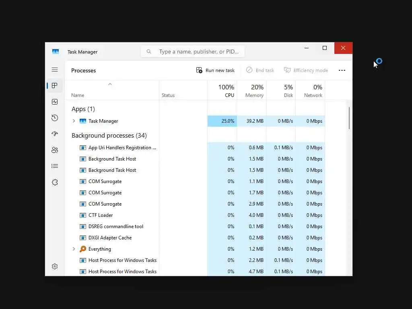412x309 pixels.
Task: Click the 0.6 MB memory cell
Action: click(x=252, y=148)
